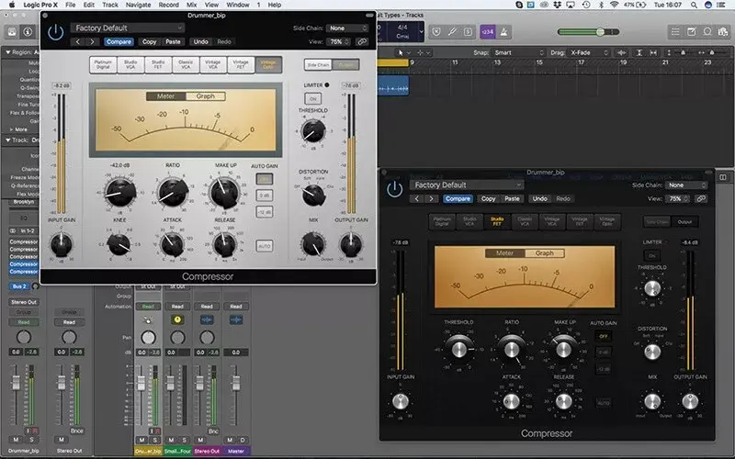735x459 pixels.
Task: Click the purple count-in 1234 button
Action: [488, 32]
